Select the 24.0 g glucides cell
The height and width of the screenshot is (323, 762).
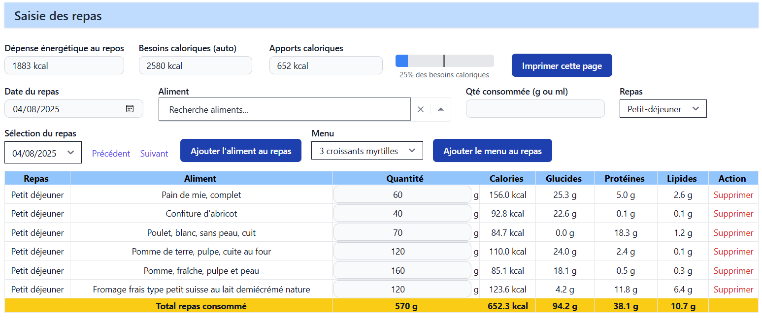click(564, 251)
